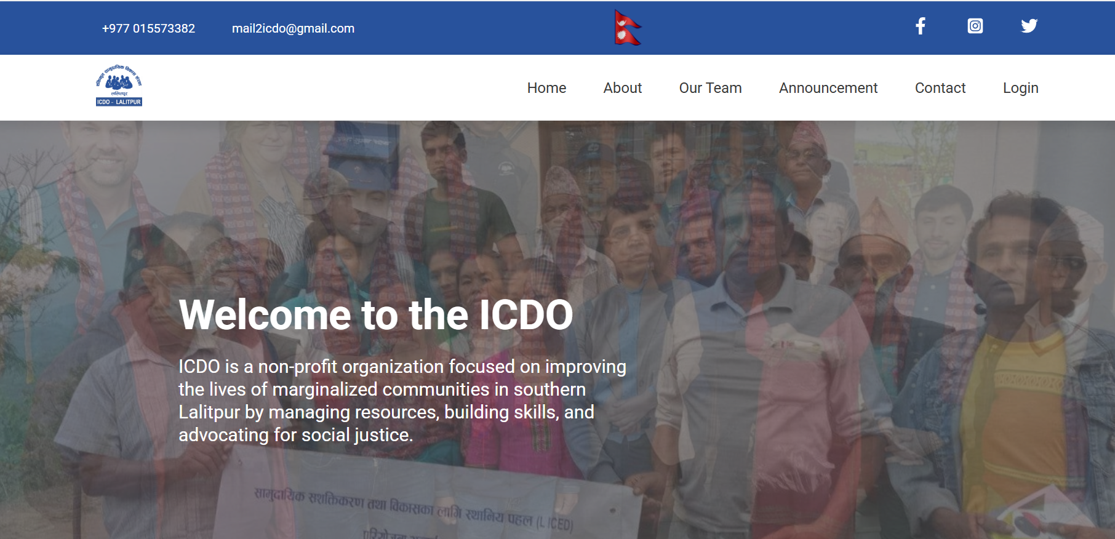Viewport: 1115px width, 539px height.
Task: Click the Nepal flag icon
Action: point(627,28)
